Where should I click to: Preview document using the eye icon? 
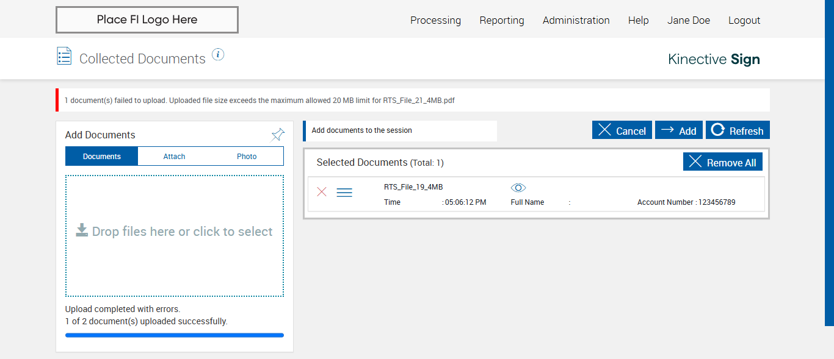(518, 188)
